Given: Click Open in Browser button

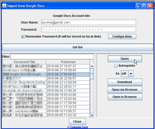Looking at the screenshot, I should tap(125, 97).
